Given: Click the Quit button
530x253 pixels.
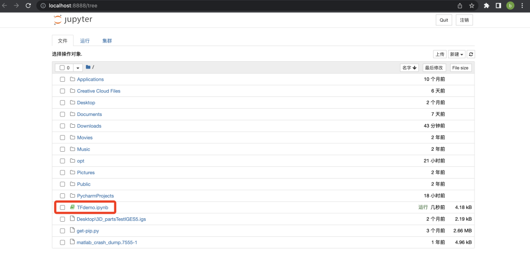Looking at the screenshot, I should pos(444,20).
